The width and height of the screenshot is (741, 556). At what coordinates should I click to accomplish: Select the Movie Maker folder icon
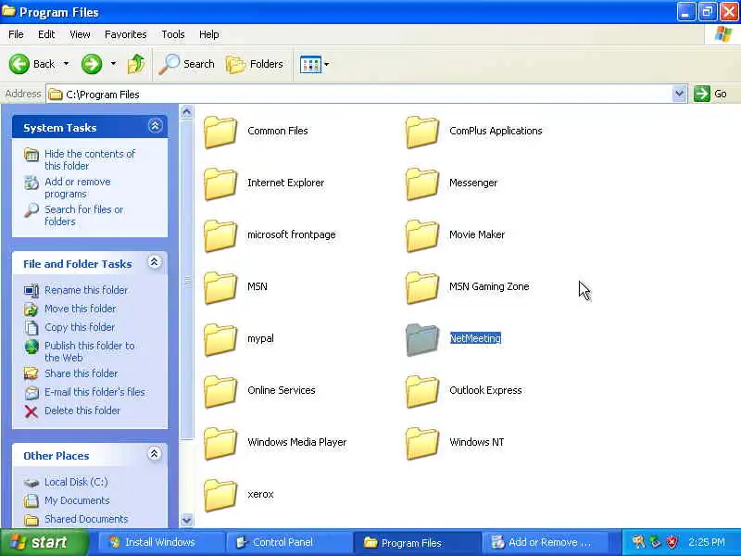422,236
